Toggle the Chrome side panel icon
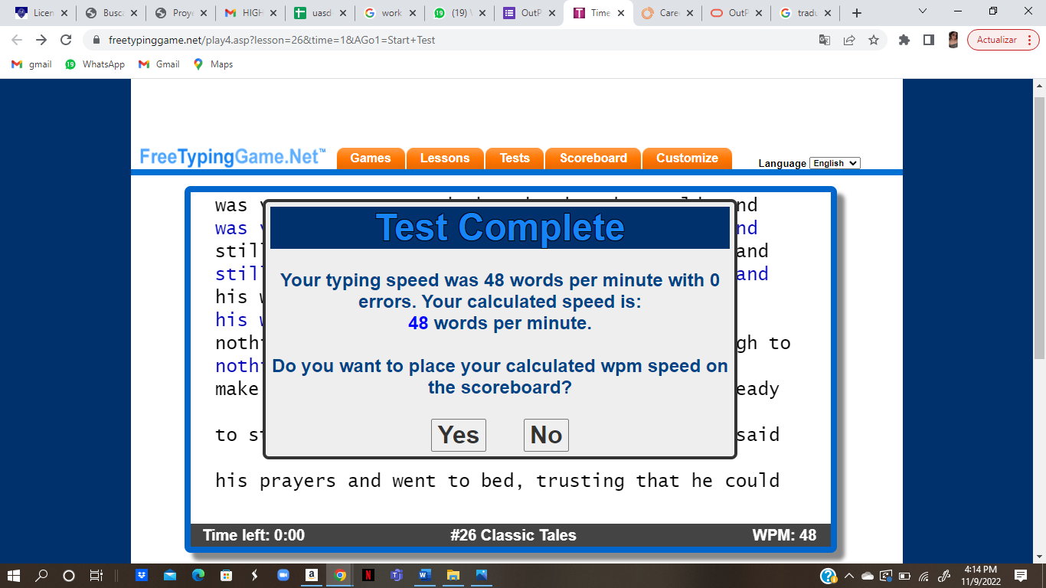1046x588 pixels. [x=929, y=40]
